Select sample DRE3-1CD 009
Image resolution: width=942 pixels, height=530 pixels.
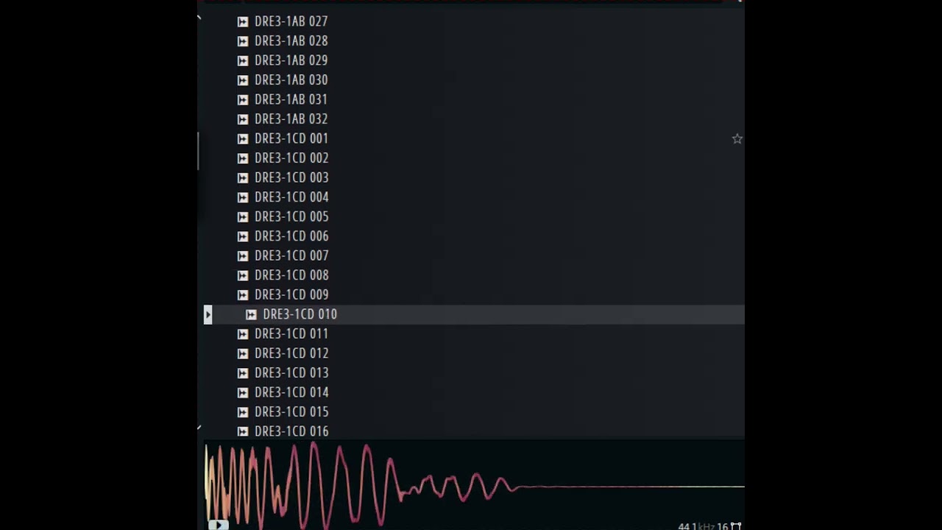291,294
